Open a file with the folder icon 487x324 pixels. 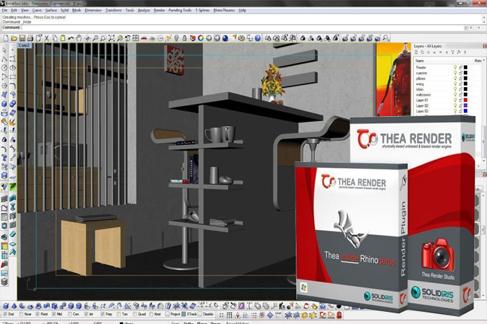coord(14,38)
